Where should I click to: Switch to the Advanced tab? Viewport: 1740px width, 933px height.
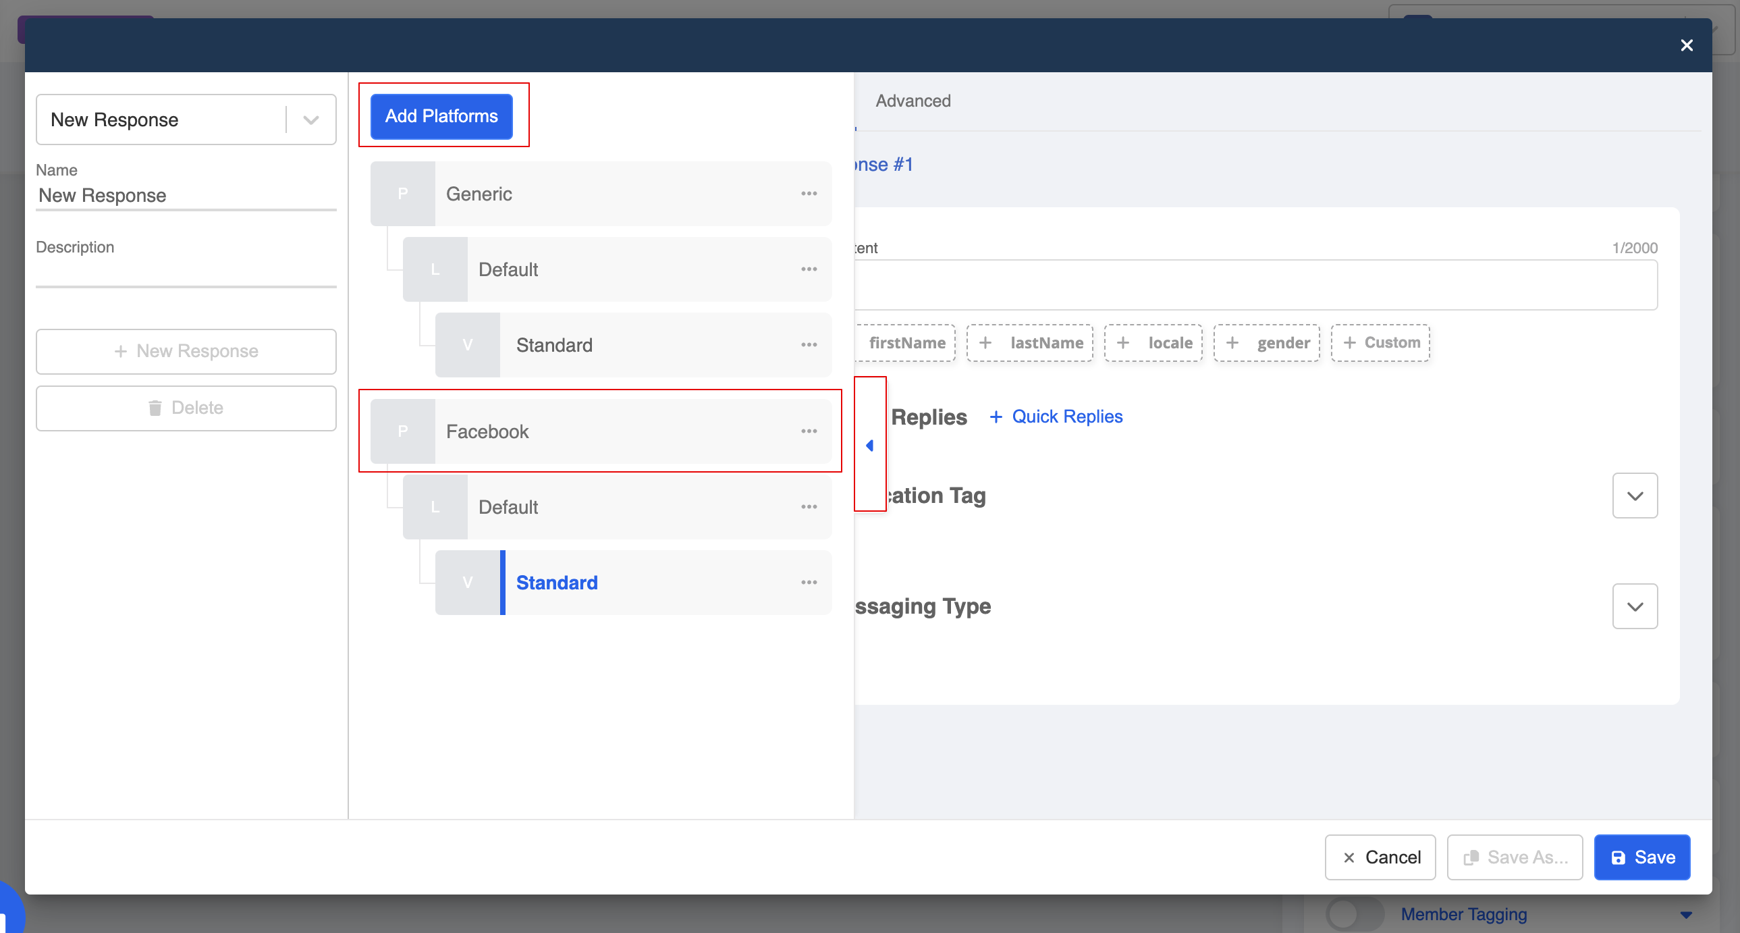pos(913,101)
